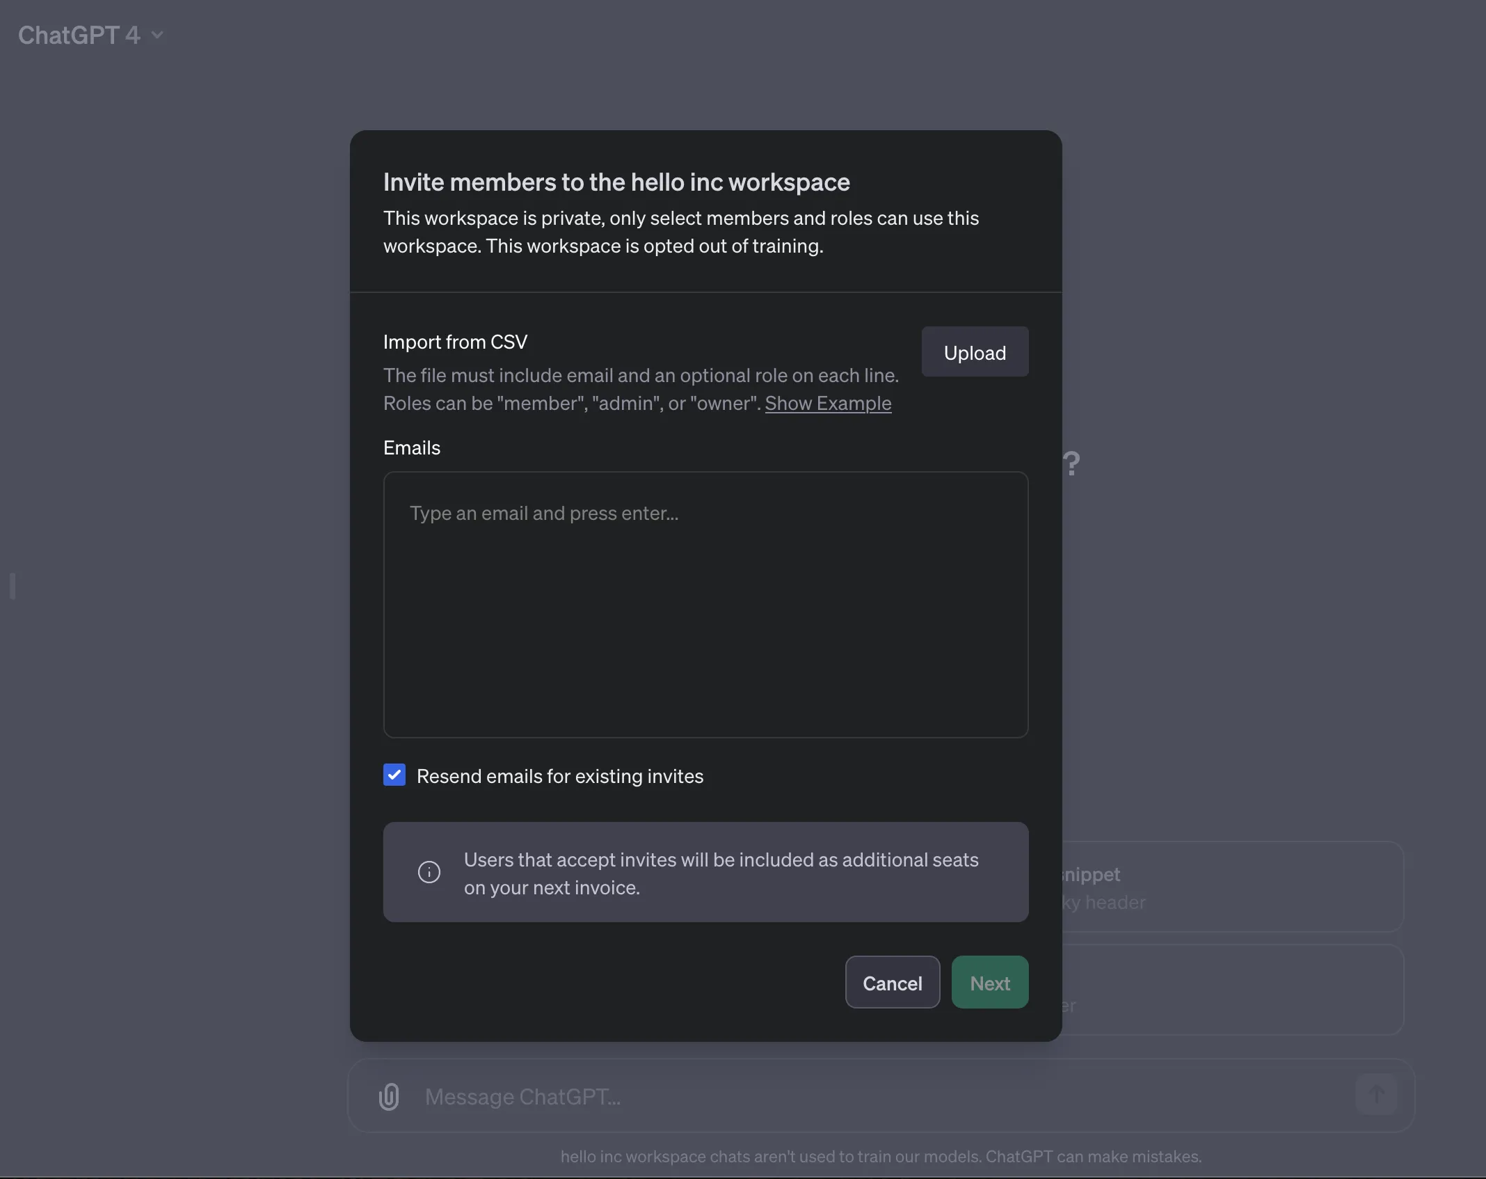The height and width of the screenshot is (1179, 1486).
Task: Click the 'Resend emails for existing invites' label
Action: pos(559,776)
